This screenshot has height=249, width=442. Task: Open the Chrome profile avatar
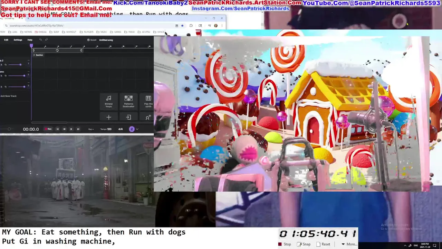point(216,26)
